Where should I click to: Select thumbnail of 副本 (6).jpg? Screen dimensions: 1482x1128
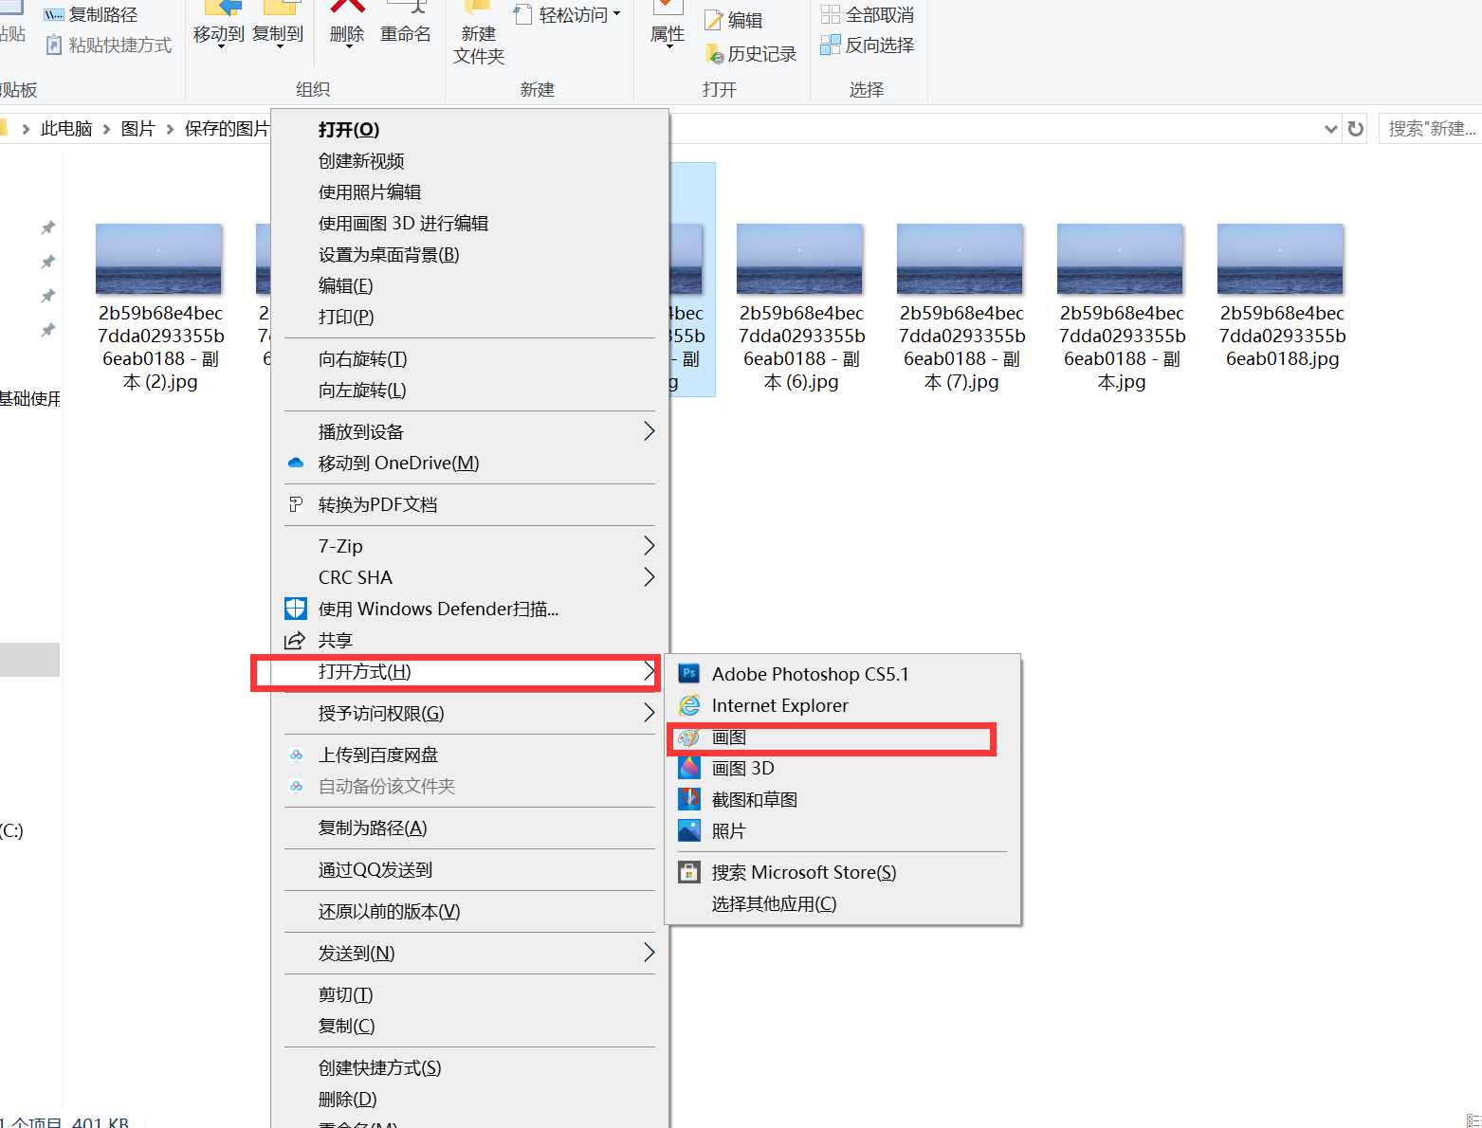799,259
